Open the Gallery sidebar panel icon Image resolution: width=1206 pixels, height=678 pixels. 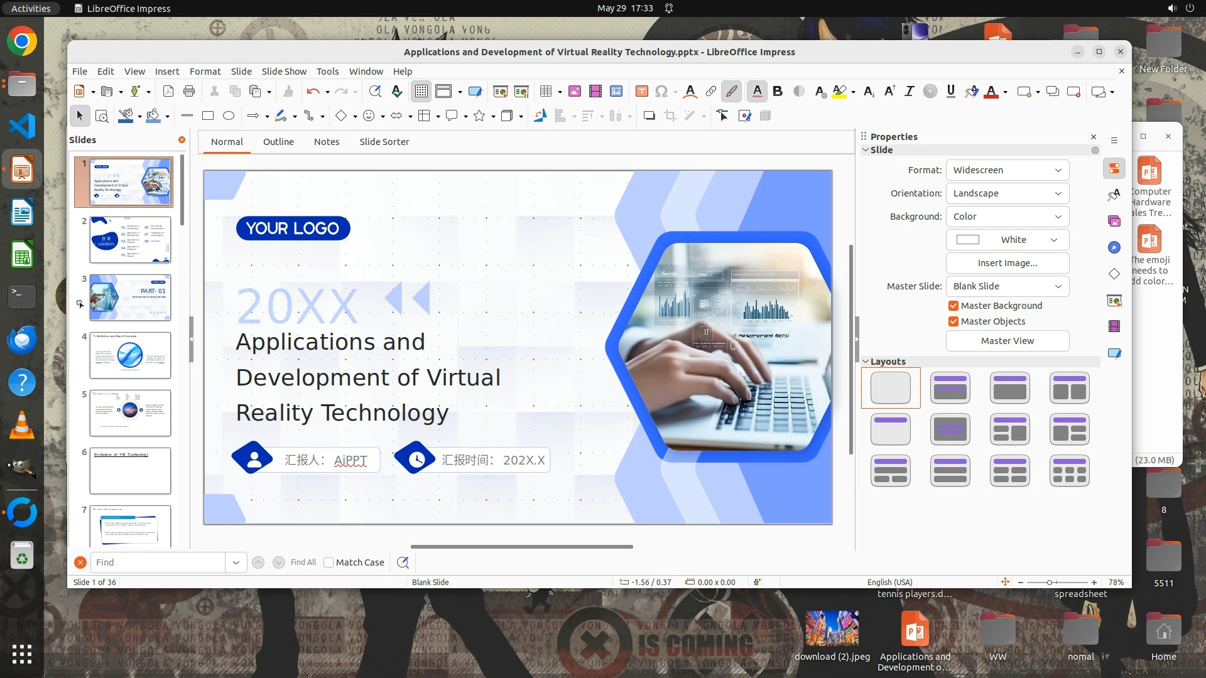click(x=1114, y=221)
